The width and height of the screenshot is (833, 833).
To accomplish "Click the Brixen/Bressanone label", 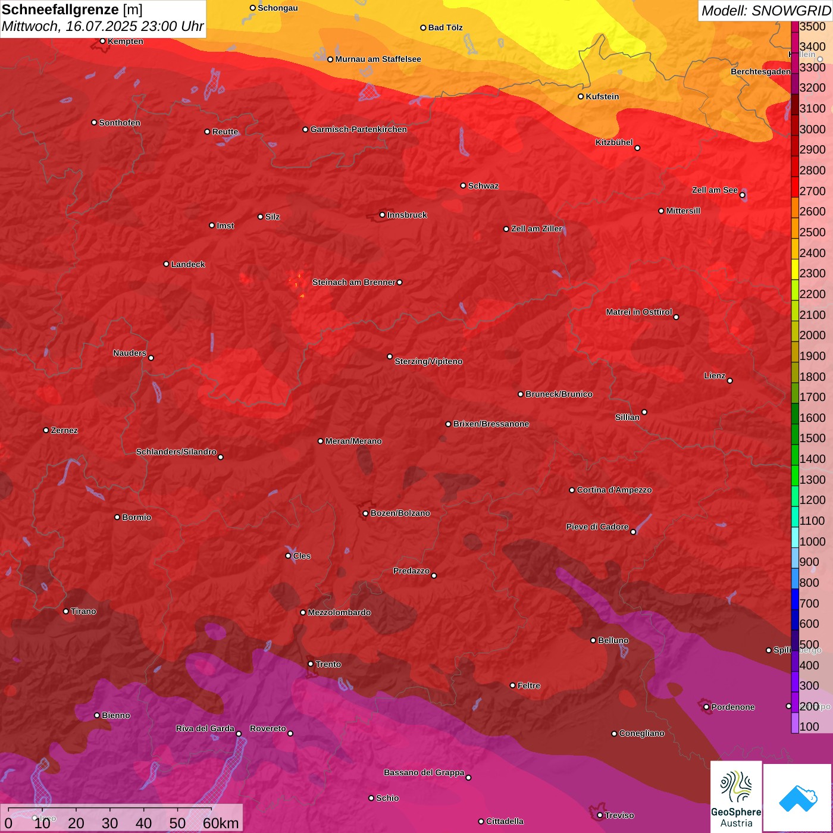I will coord(491,424).
